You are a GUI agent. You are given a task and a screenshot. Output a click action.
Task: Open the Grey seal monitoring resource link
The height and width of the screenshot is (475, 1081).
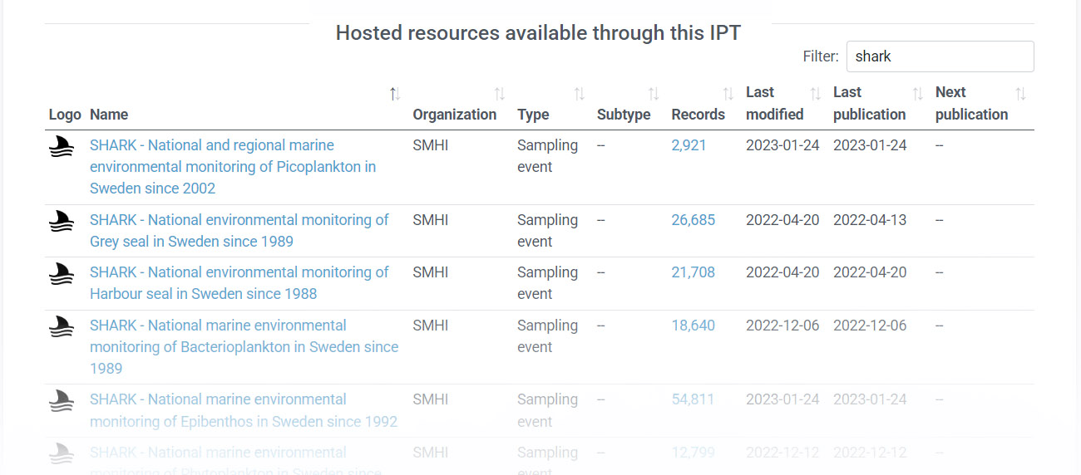(239, 230)
